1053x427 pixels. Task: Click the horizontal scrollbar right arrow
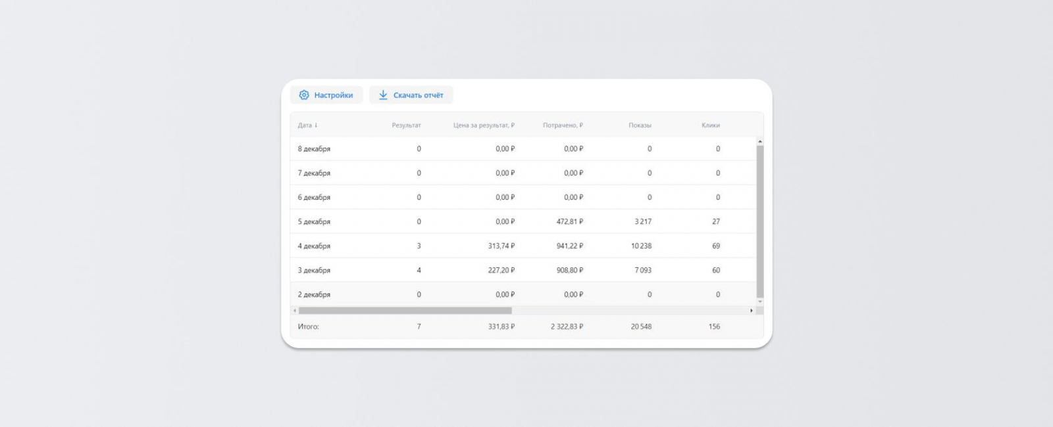[x=751, y=311]
